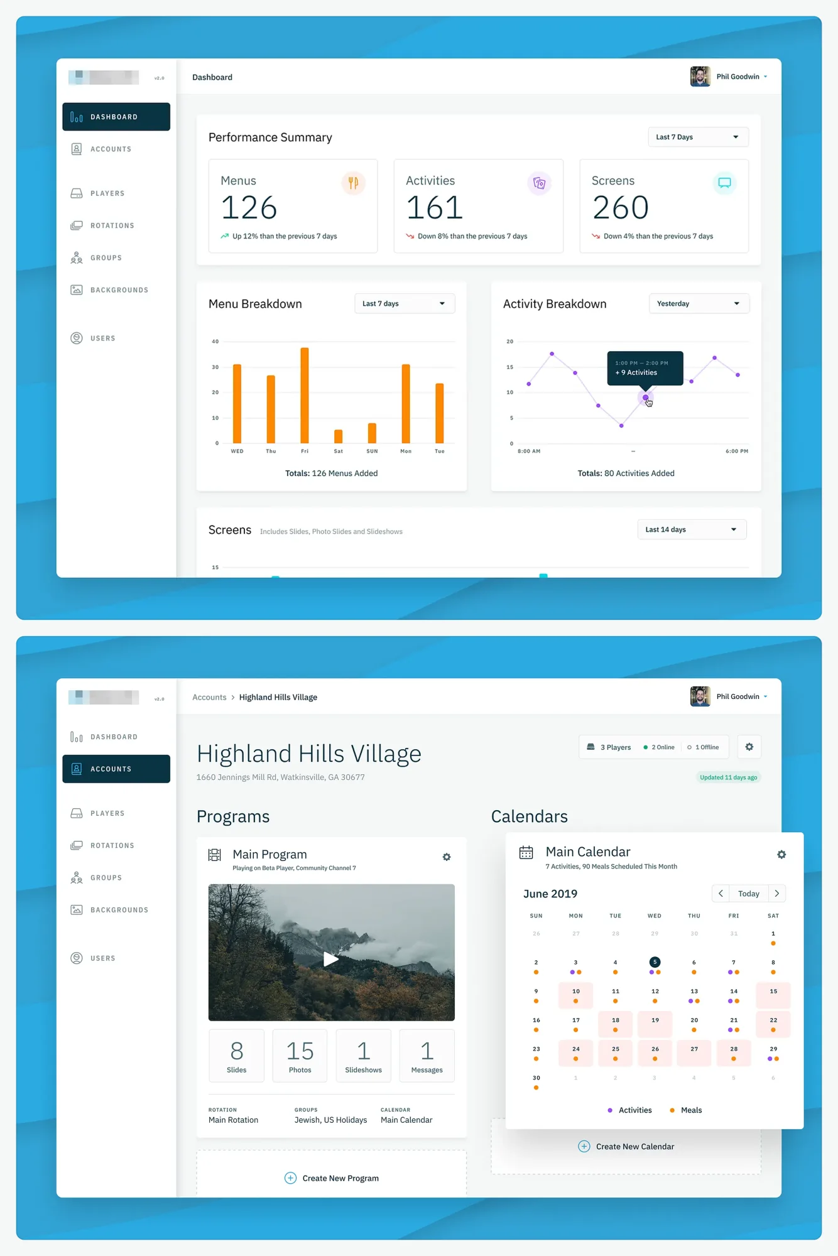The height and width of the screenshot is (1256, 838).
Task: Click the tallest orange Fri bar in Menu Breakdown
Action: click(305, 396)
